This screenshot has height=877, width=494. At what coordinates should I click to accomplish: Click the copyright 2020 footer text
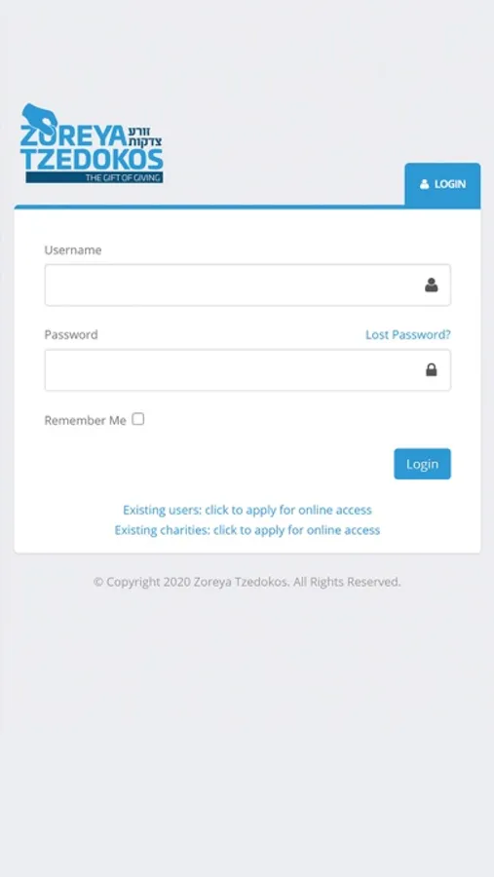[x=247, y=583]
